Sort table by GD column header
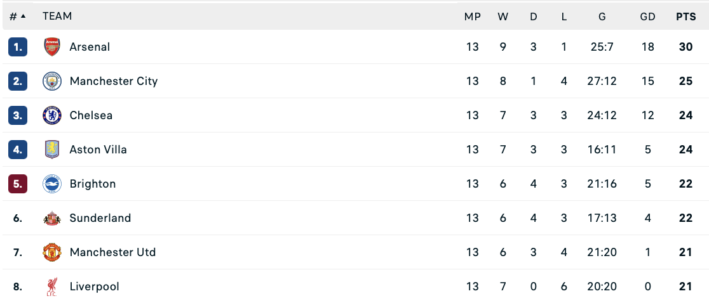Viewport: 709px width, 303px height. pos(647,16)
